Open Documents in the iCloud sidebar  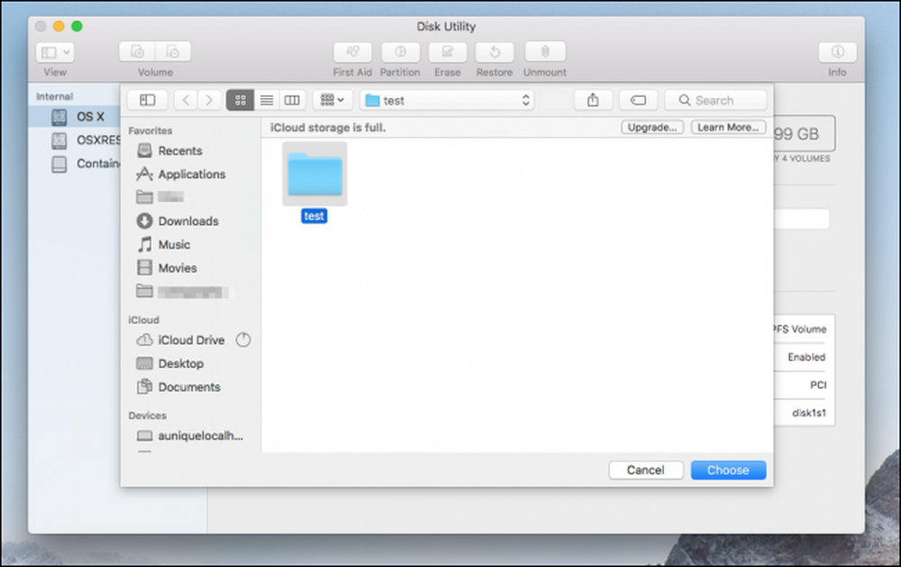point(178,387)
